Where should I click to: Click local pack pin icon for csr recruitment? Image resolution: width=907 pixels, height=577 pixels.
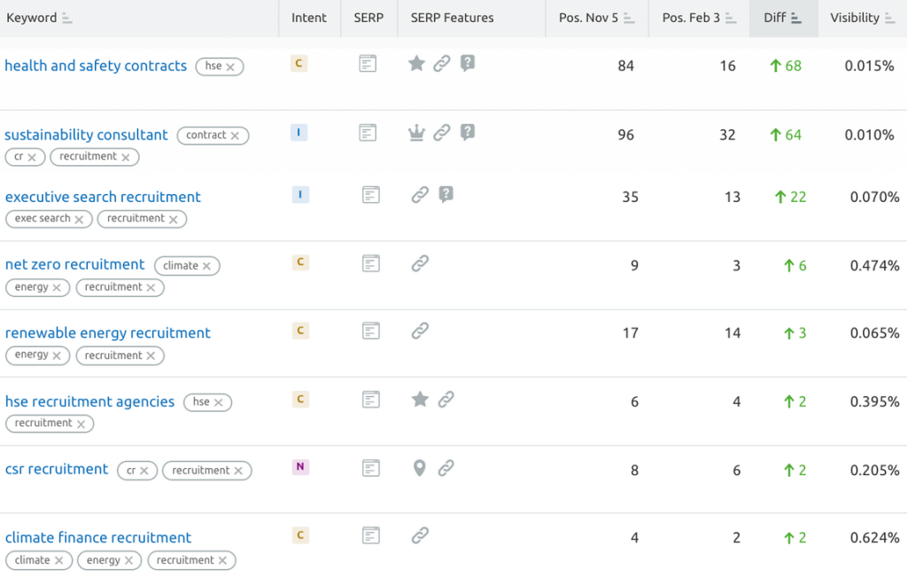(x=420, y=468)
